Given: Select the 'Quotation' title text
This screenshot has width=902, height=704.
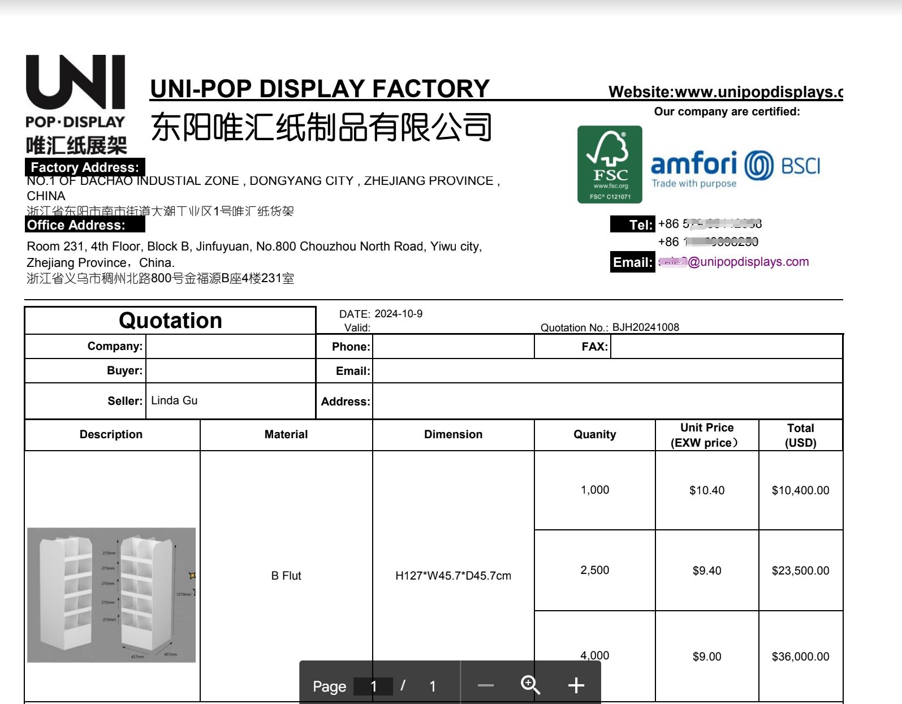Looking at the screenshot, I should 170,321.
